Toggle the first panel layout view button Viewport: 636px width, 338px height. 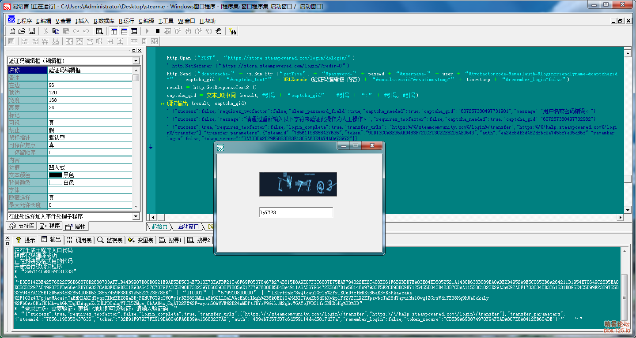tap(114, 31)
